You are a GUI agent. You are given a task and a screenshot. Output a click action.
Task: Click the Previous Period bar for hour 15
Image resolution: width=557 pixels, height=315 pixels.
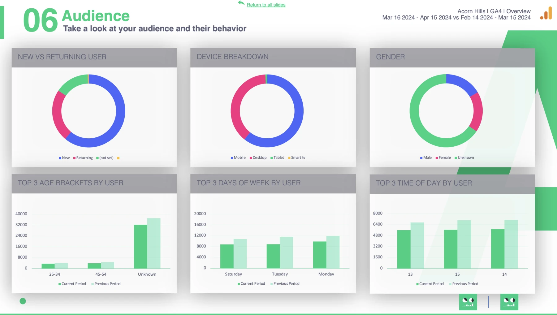pyautogui.click(x=464, y=244)
